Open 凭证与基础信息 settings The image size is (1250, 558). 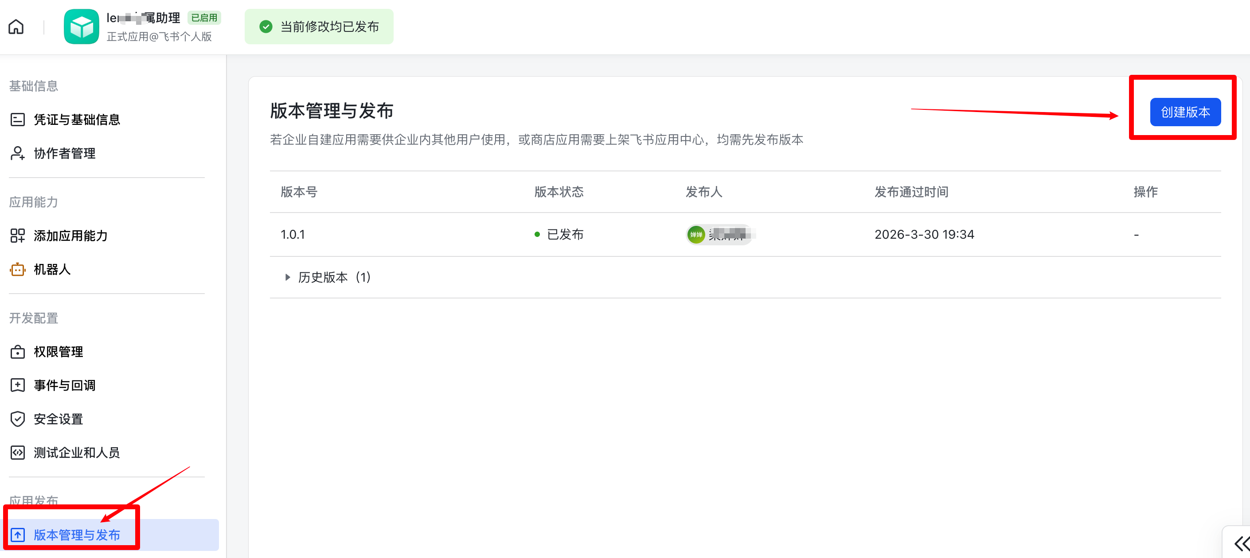[x=77, y=120]
